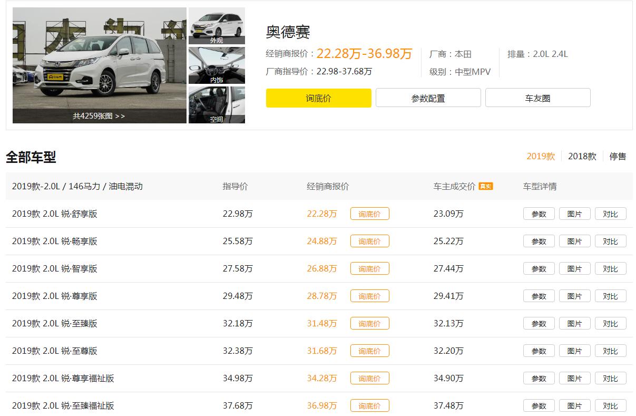Click 对比 for the 锐·尊享福祉版 row
Screen dimensions: 636x416
[610, 378]
